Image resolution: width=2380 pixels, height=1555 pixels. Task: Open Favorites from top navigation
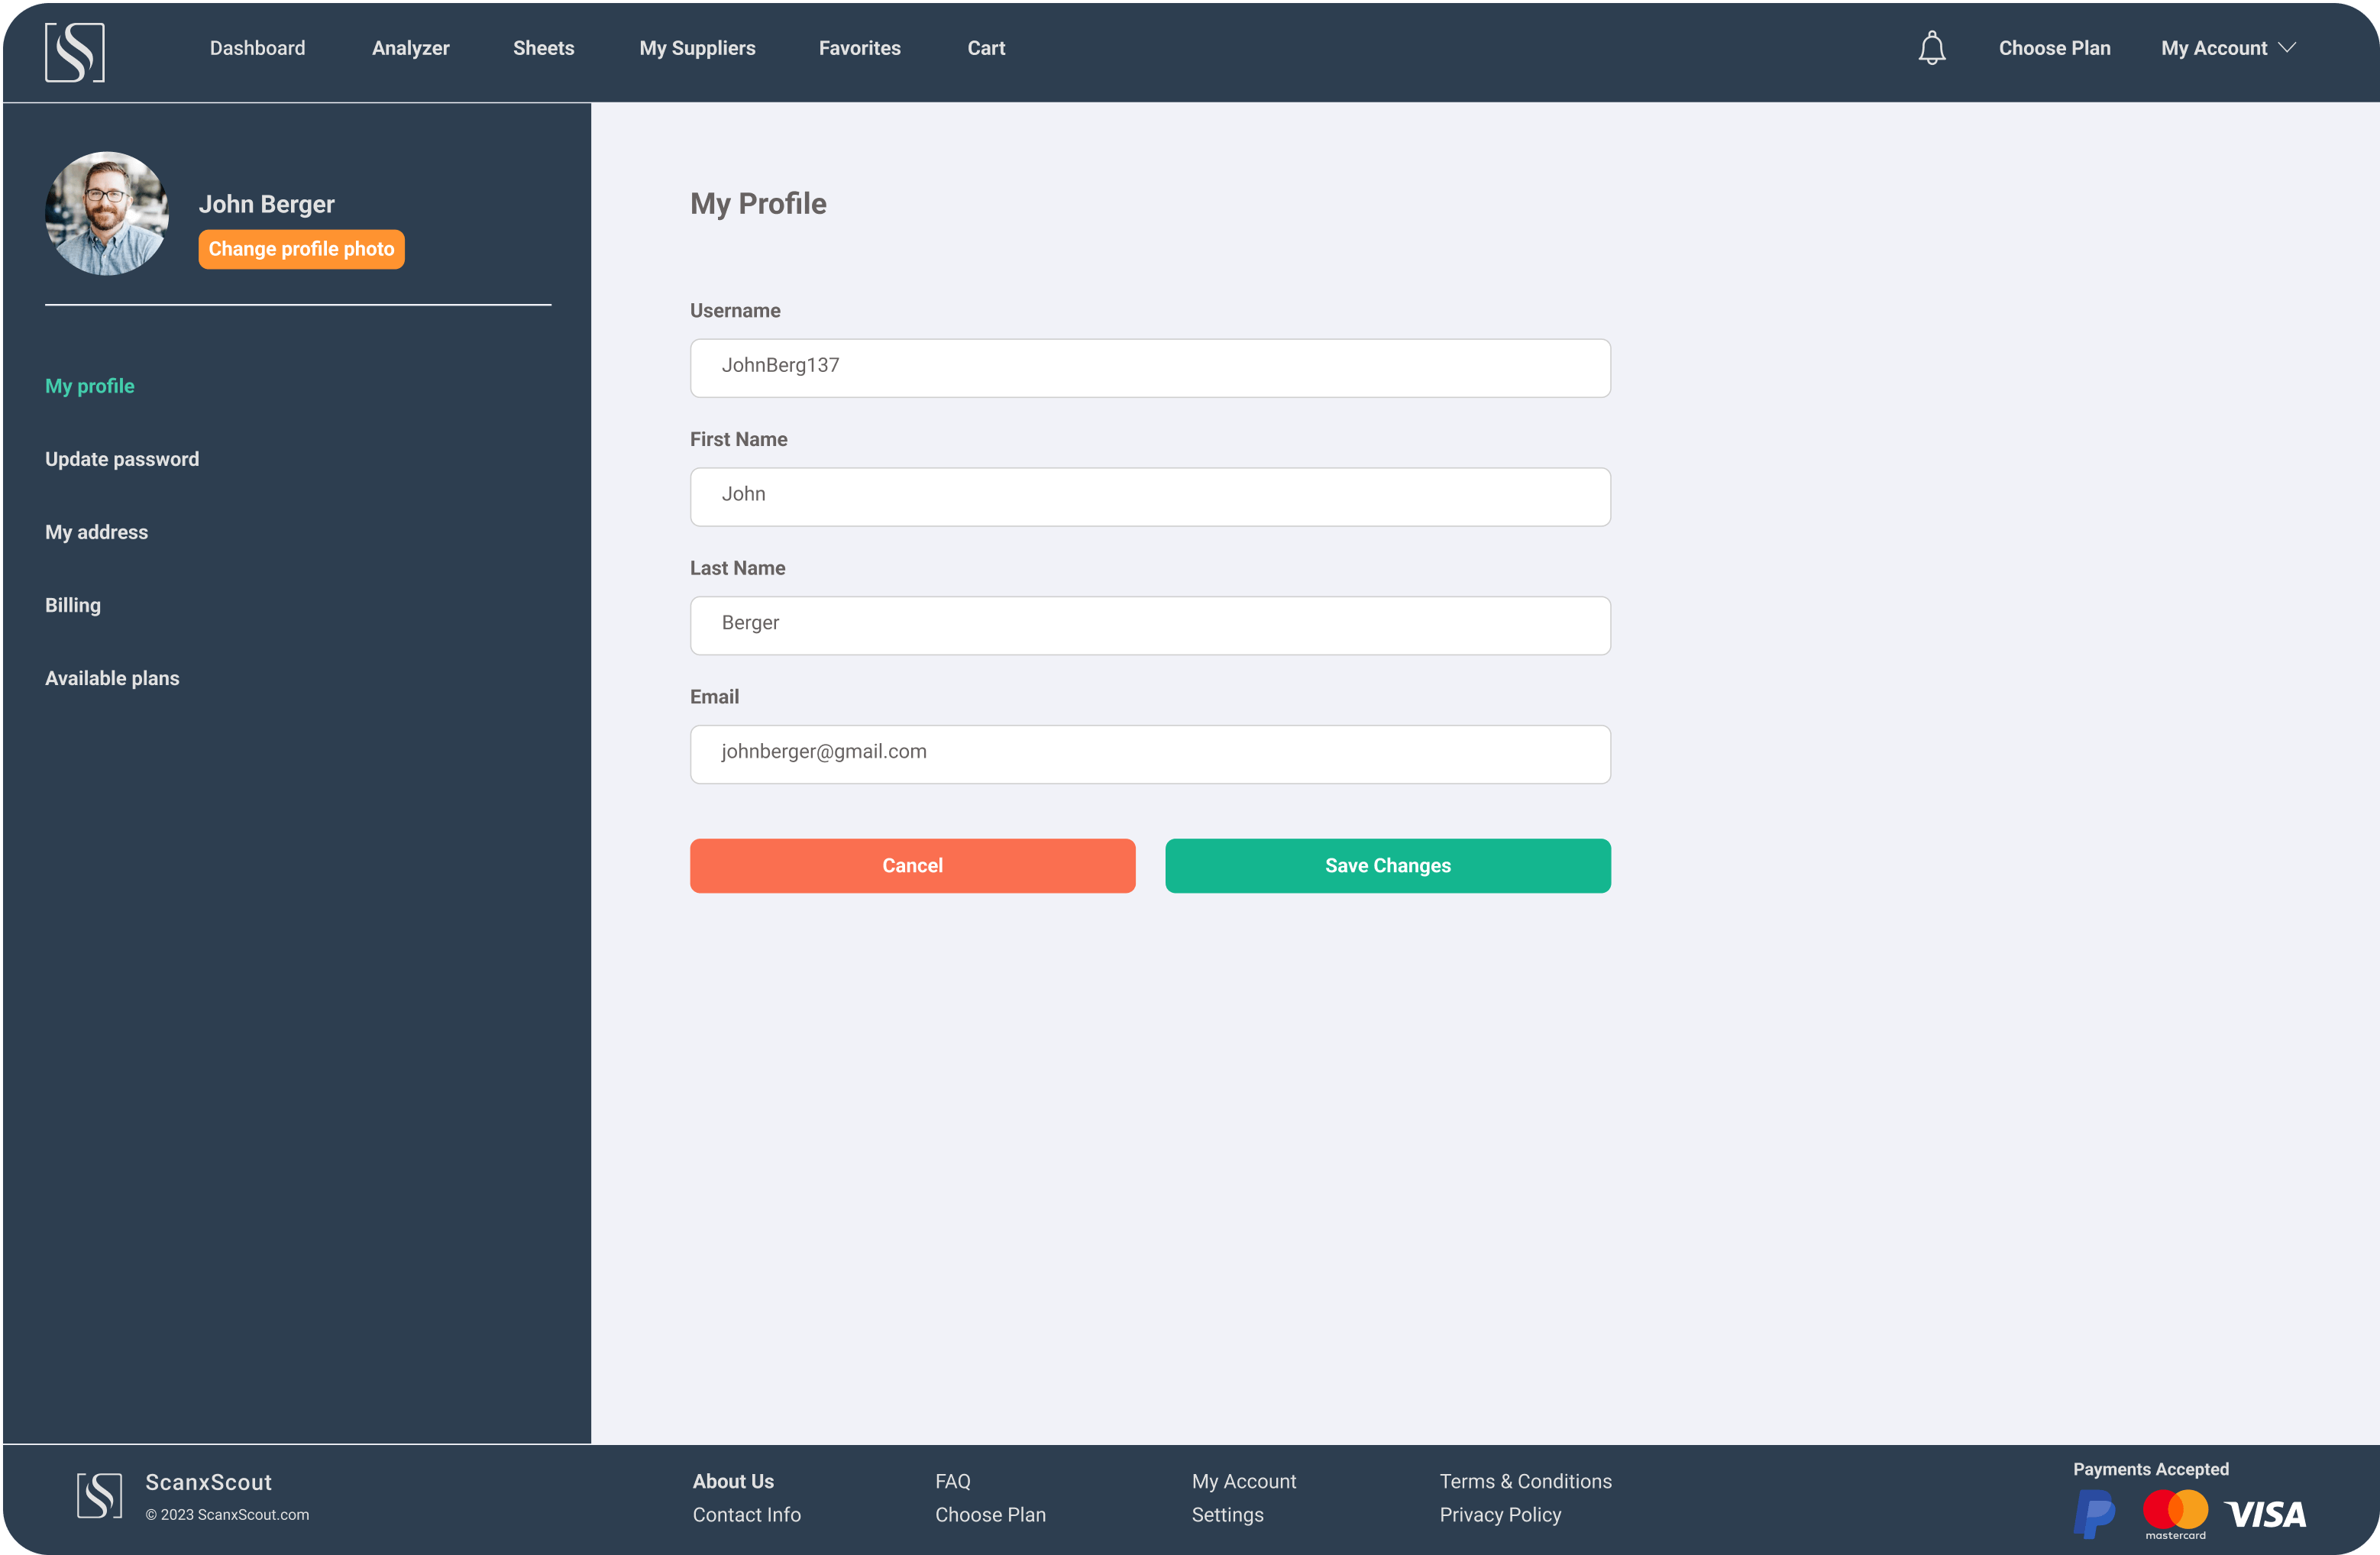coord(859,48)
